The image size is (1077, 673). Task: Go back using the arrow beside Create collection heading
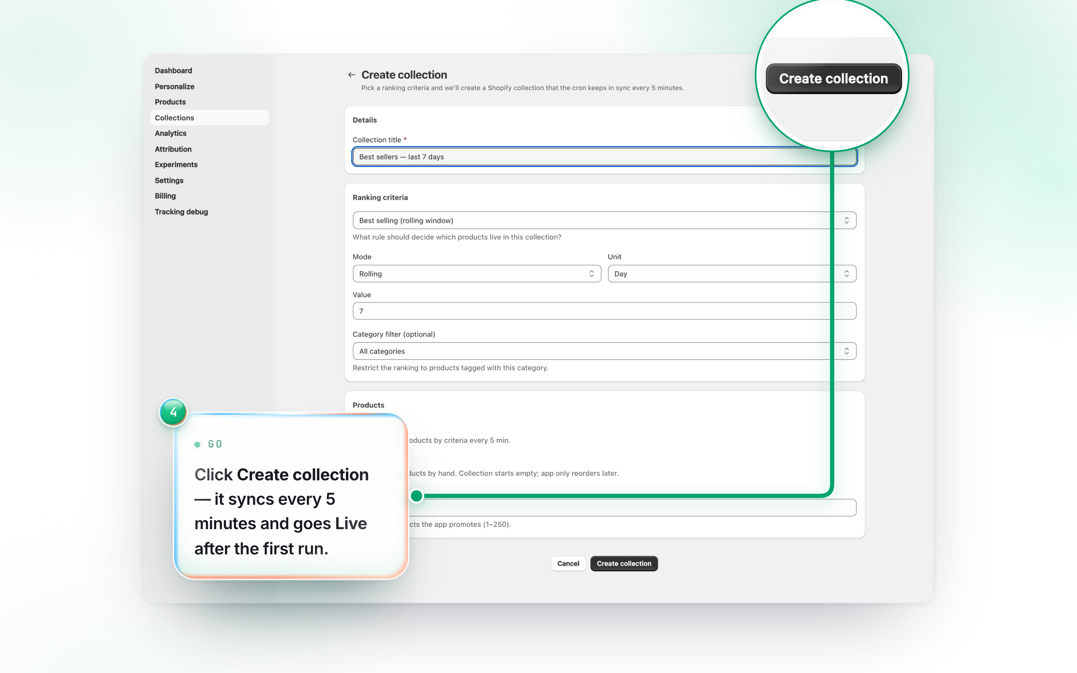(x=352, y=75)
